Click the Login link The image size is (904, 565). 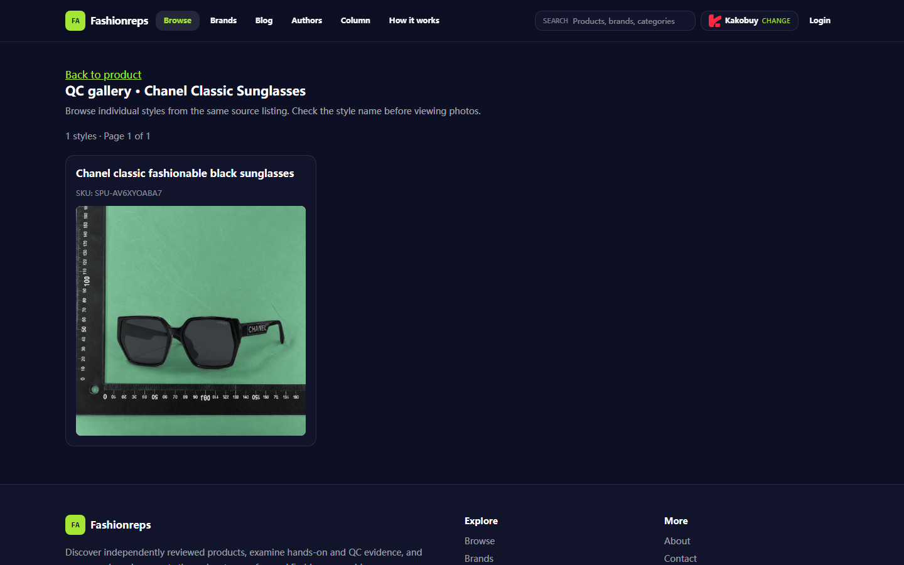click(820, 21)
